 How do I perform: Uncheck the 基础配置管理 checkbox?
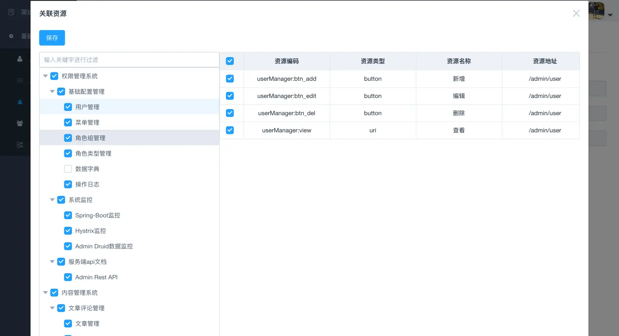click(61, 91)
